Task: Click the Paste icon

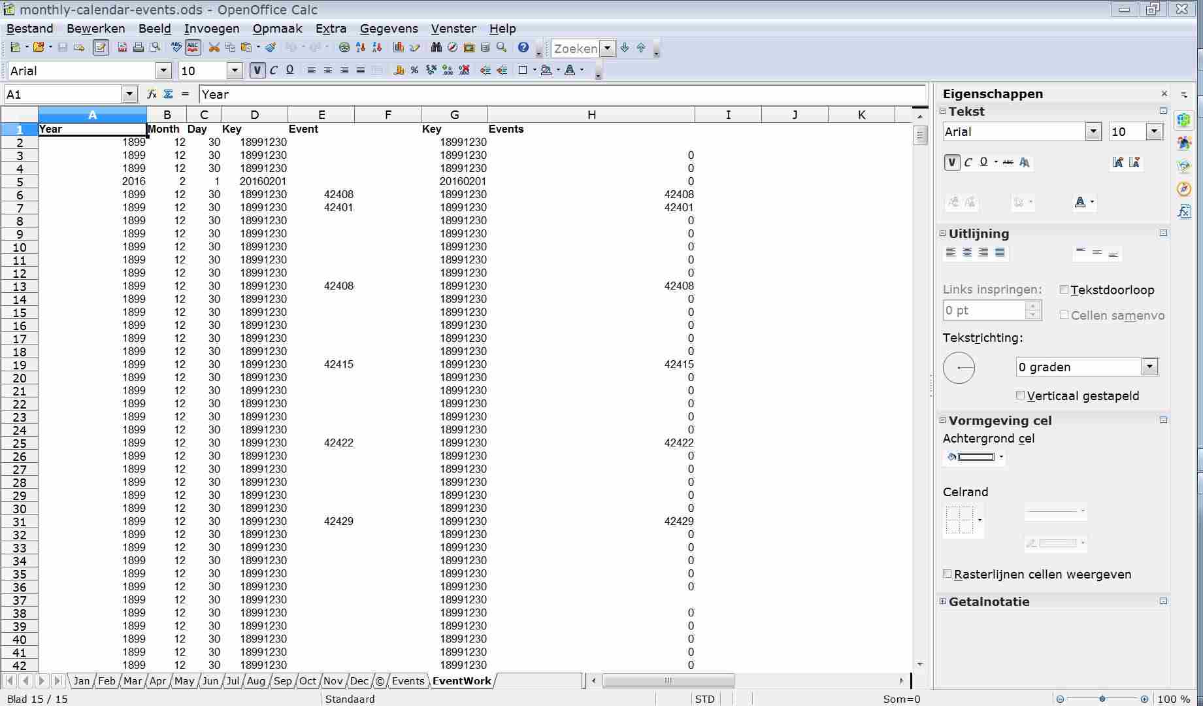Action: (x=246, y=48)
